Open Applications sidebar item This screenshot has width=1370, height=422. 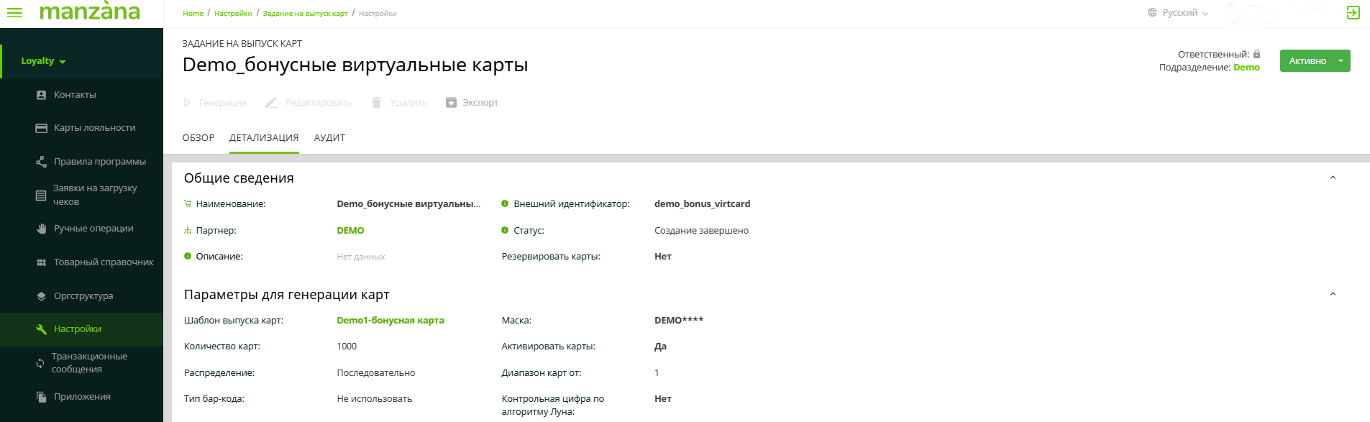(x=82, y=397)
